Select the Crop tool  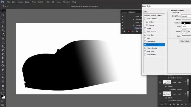(3, 30)
